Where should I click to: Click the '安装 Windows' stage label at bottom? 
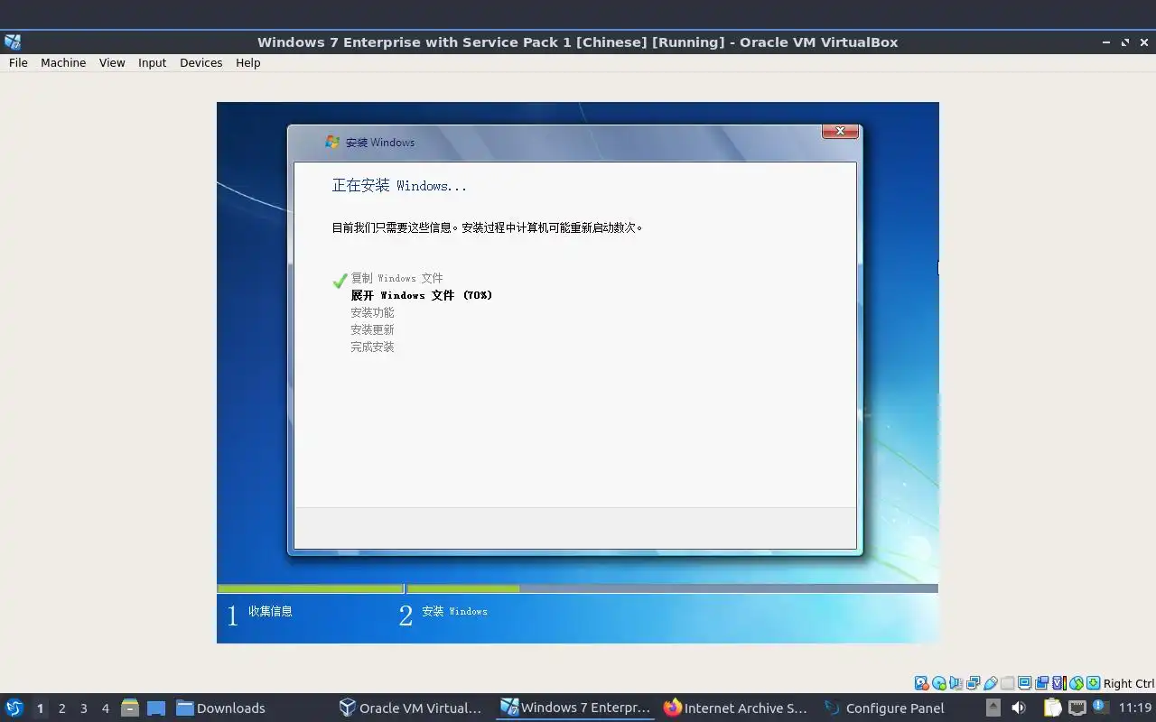point(454,611)
